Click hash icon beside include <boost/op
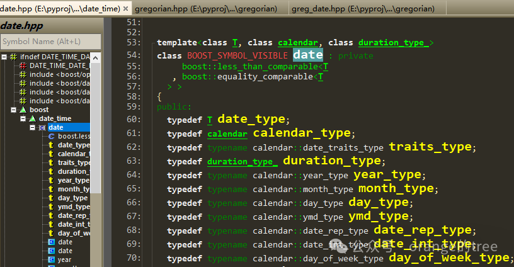Image resolution: width=514 pixels, height=267 pixels. pyautogui.click(x=23, y=75)
